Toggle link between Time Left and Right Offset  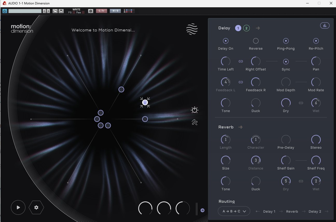pos(241,61)
